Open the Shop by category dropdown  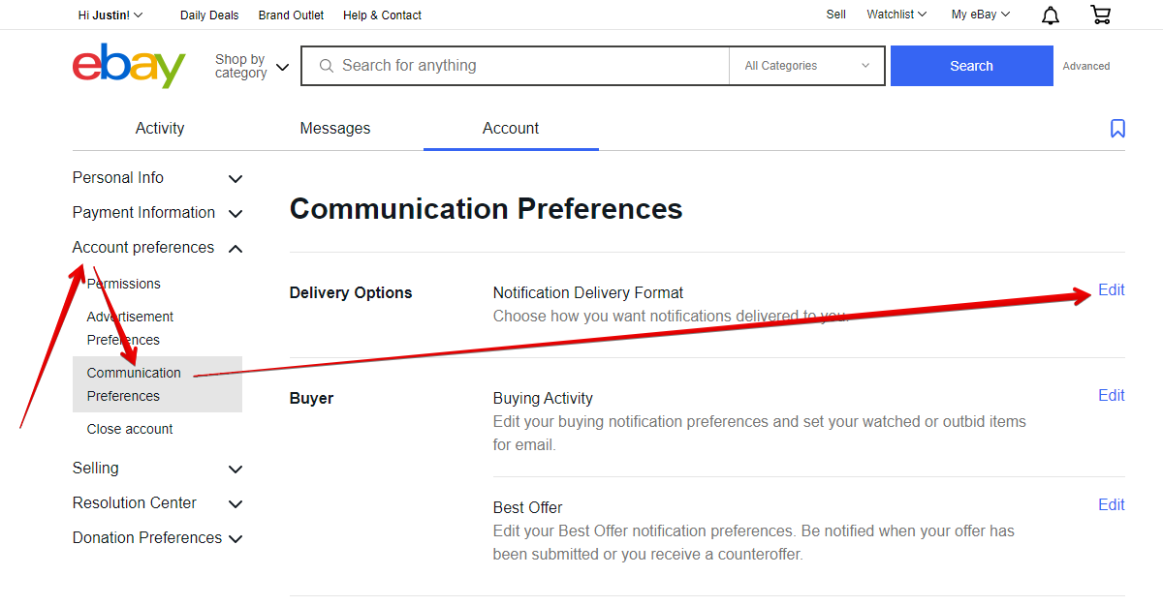click(252, 66)
